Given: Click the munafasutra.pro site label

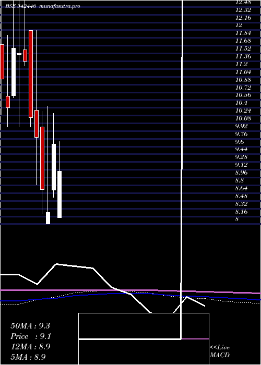Looking at the screenshot, I should 60,6.
